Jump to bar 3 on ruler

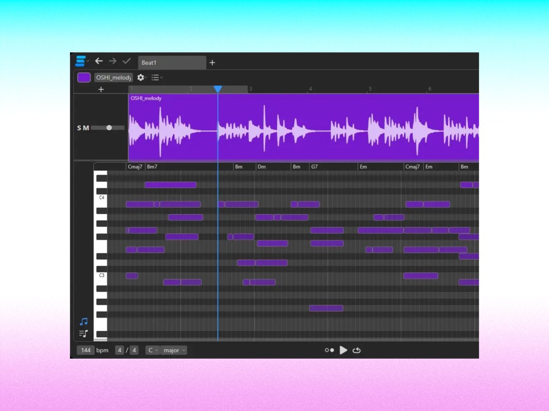click(251, 89)
